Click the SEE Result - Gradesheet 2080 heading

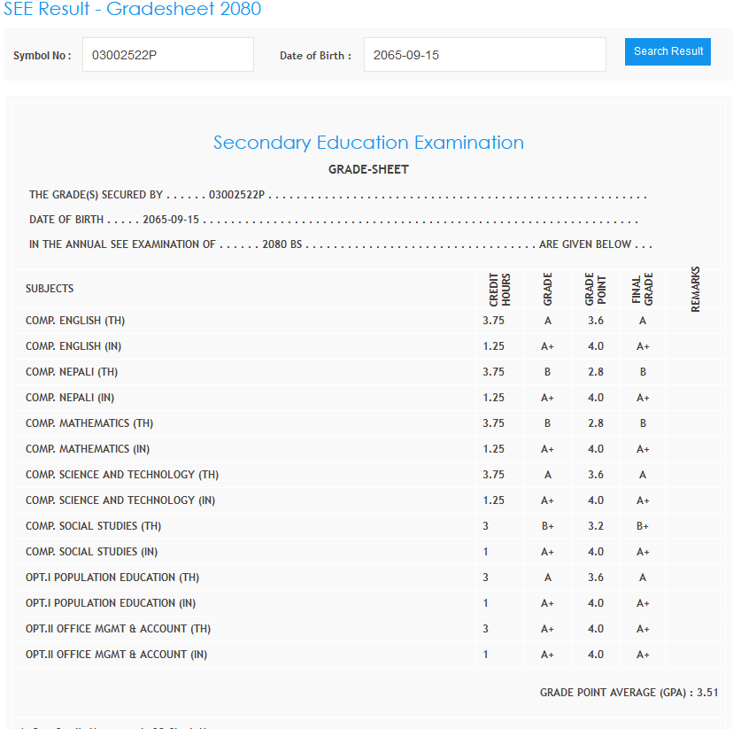pos(131,10)
